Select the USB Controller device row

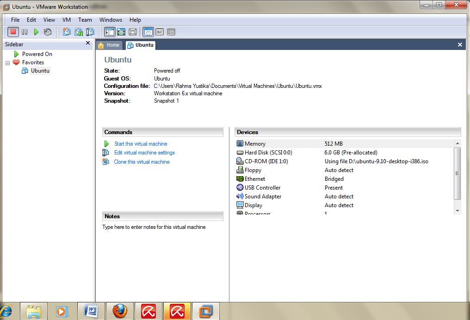click(x=345, y=188)
